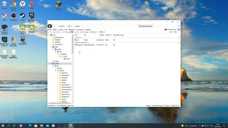Click the tree vertical scrollbar
228x128 pixels.
[x=73, y=44]
